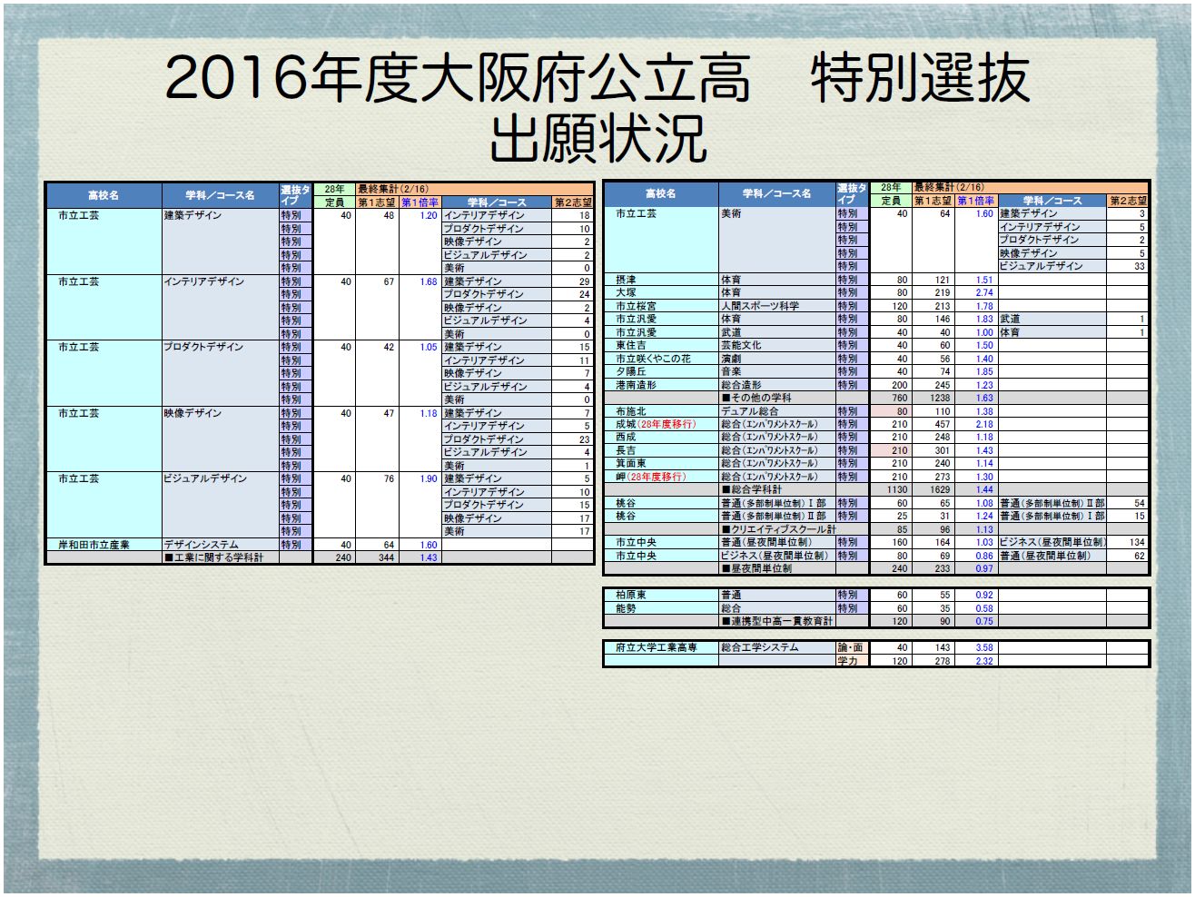Select the 岬(28年度移行) school cell
1195x897 pixels.
click(x=661, y=477)
